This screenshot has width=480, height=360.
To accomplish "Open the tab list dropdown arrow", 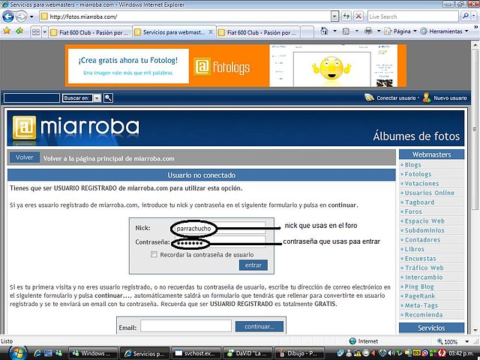I will 44,31.
